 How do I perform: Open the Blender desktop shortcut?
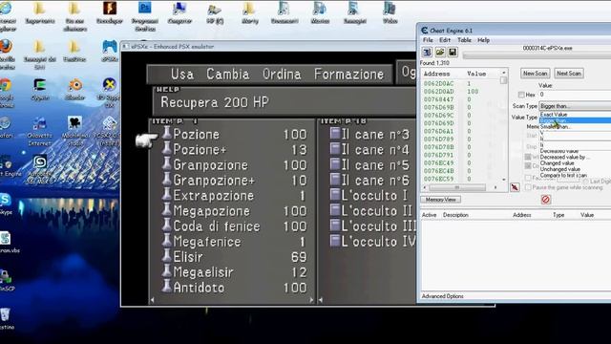coord(74,89)
